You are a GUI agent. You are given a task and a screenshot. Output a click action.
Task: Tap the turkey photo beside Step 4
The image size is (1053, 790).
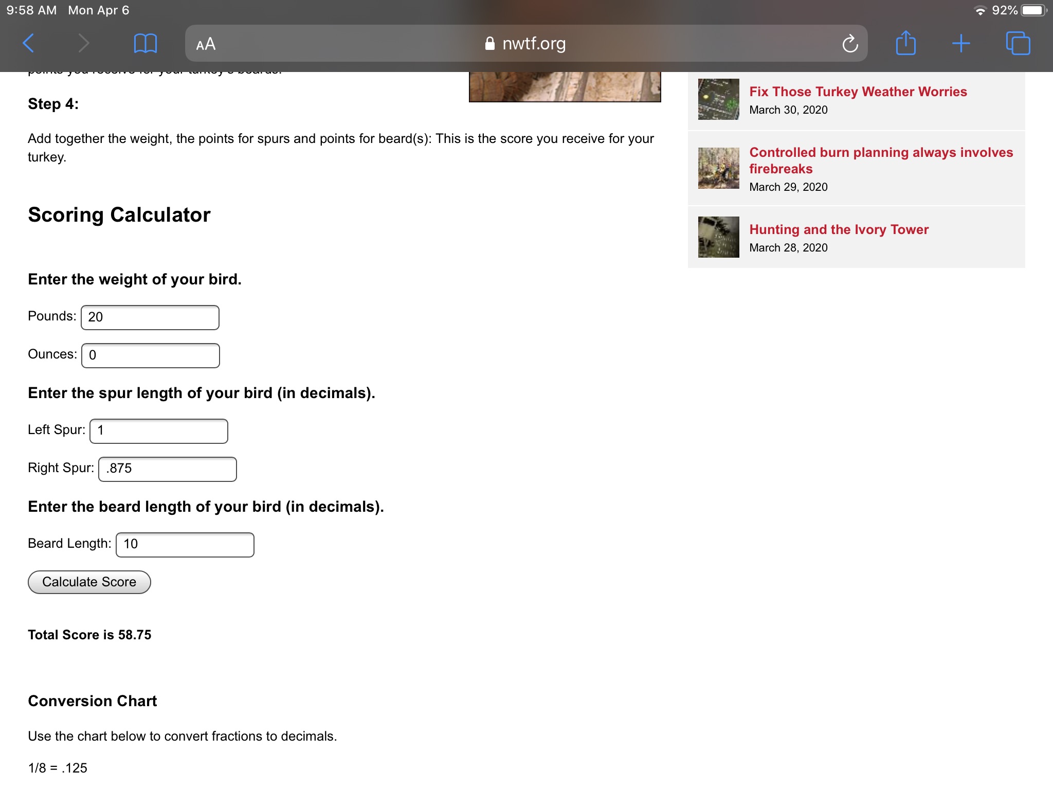coord(565,86)
